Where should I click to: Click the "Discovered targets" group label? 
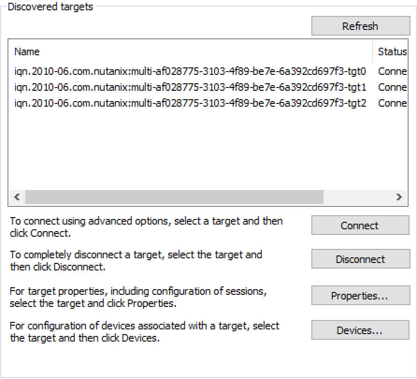click(50, 7)
